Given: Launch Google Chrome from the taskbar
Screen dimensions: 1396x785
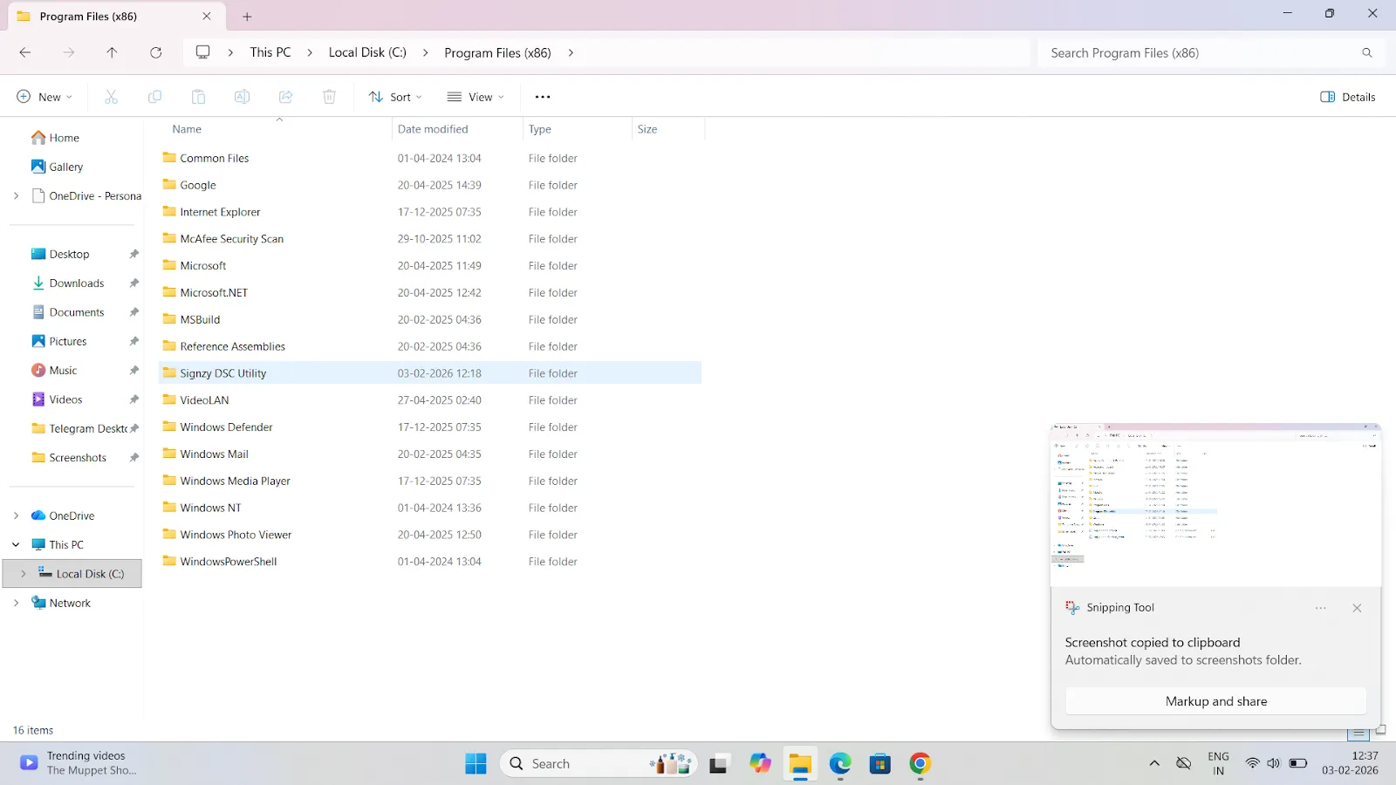Looking at the screenshot, I should (x=920, y=764).
